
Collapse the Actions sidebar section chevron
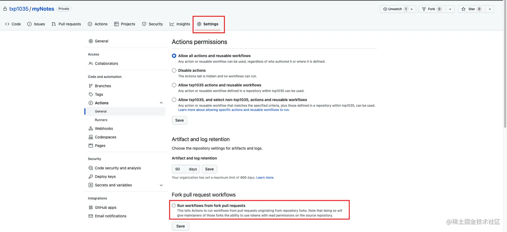(x=161, y=103)
